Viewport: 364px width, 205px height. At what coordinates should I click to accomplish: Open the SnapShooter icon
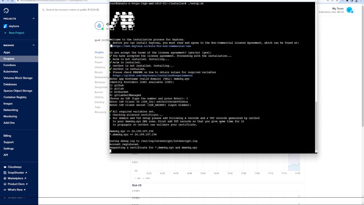click(x=5, y=173)
